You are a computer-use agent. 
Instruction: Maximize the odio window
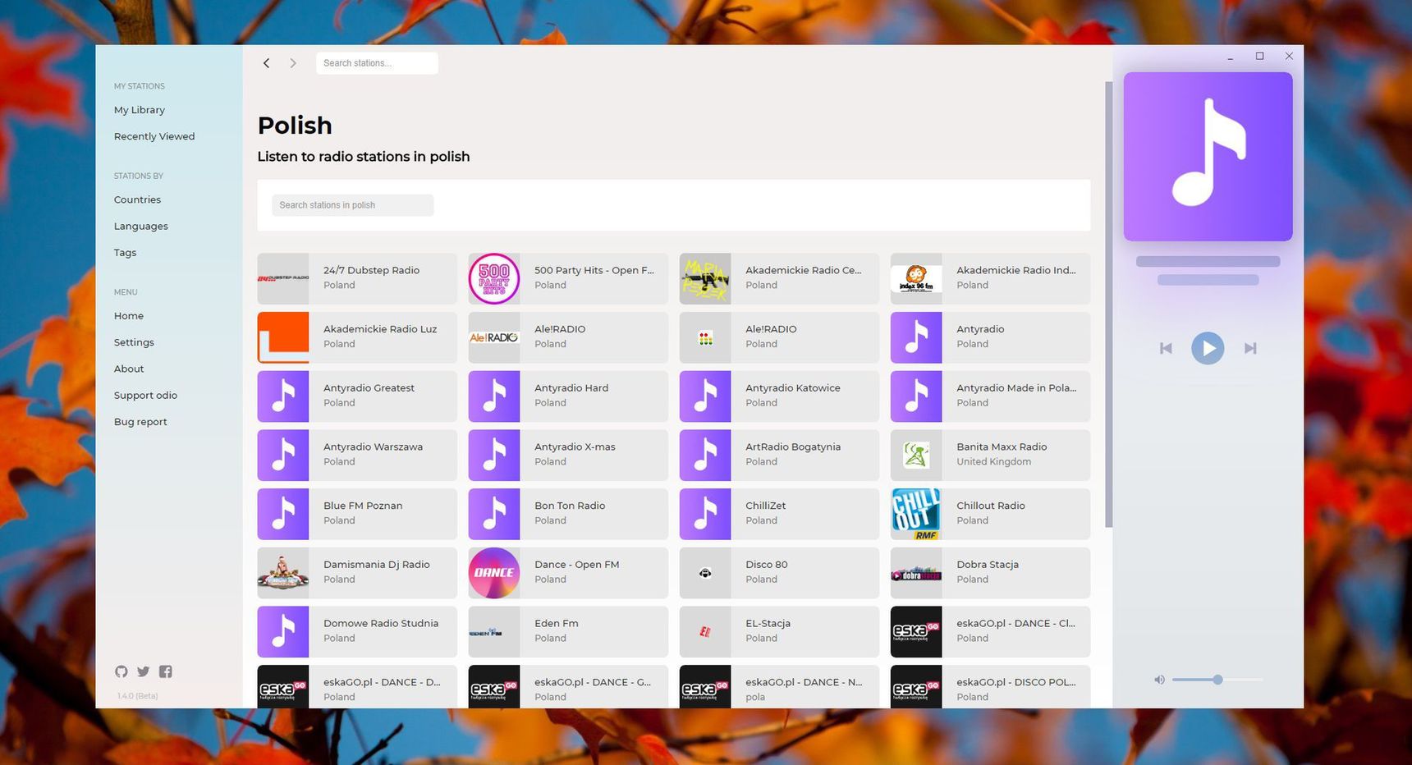pos(1259,56)
